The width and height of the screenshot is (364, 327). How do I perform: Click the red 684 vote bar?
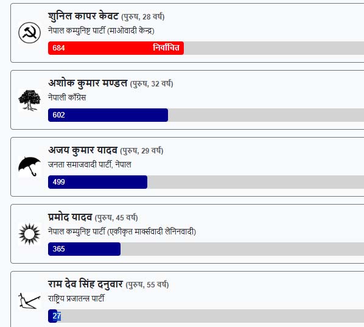(x=116, y=48)
